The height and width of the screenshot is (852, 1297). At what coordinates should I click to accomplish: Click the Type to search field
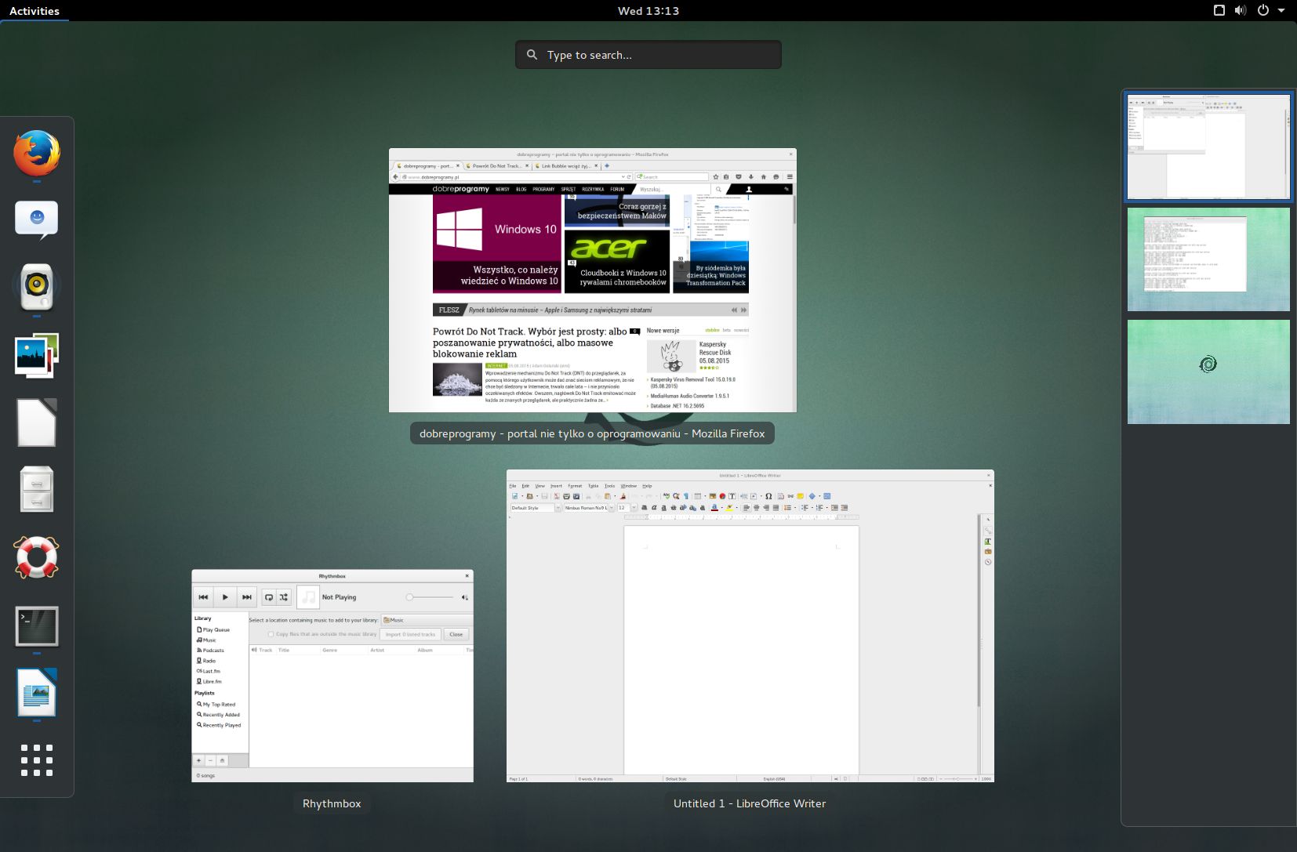(648, 55)
